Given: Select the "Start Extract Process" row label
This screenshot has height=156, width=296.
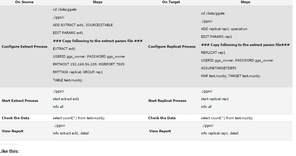Looking at the screenshot, I should point(20,100).
